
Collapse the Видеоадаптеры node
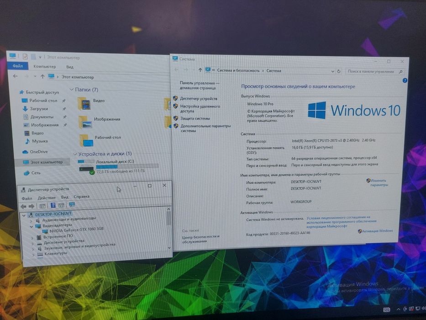[31, 226]
